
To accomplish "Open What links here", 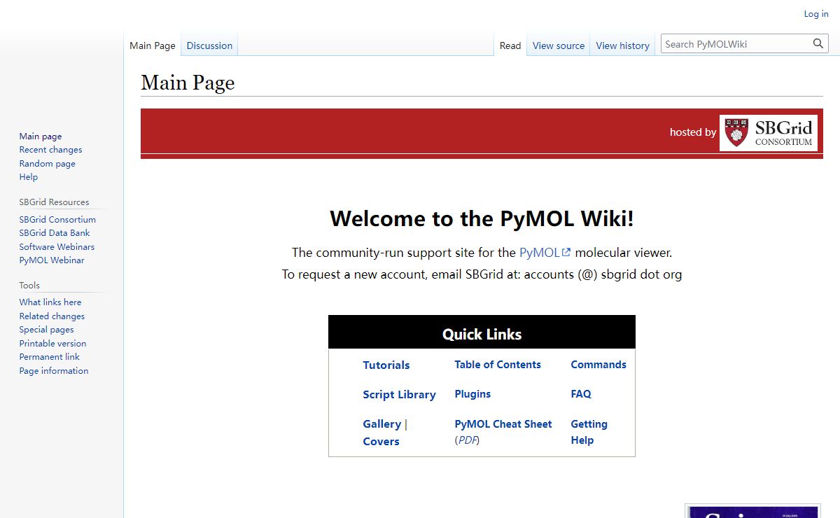I will coord(50,302).
